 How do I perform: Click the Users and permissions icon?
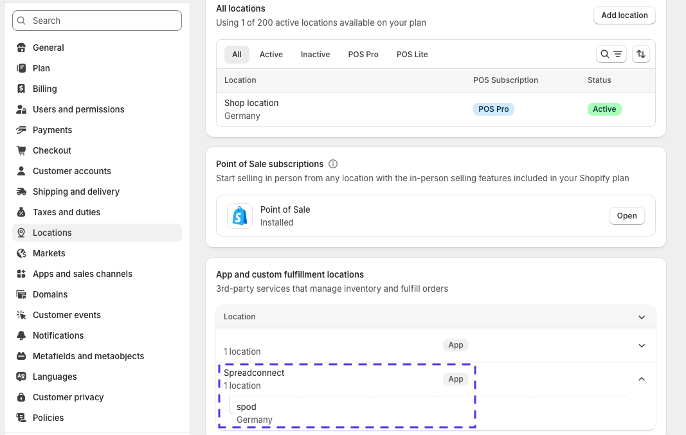coord(21,109)
